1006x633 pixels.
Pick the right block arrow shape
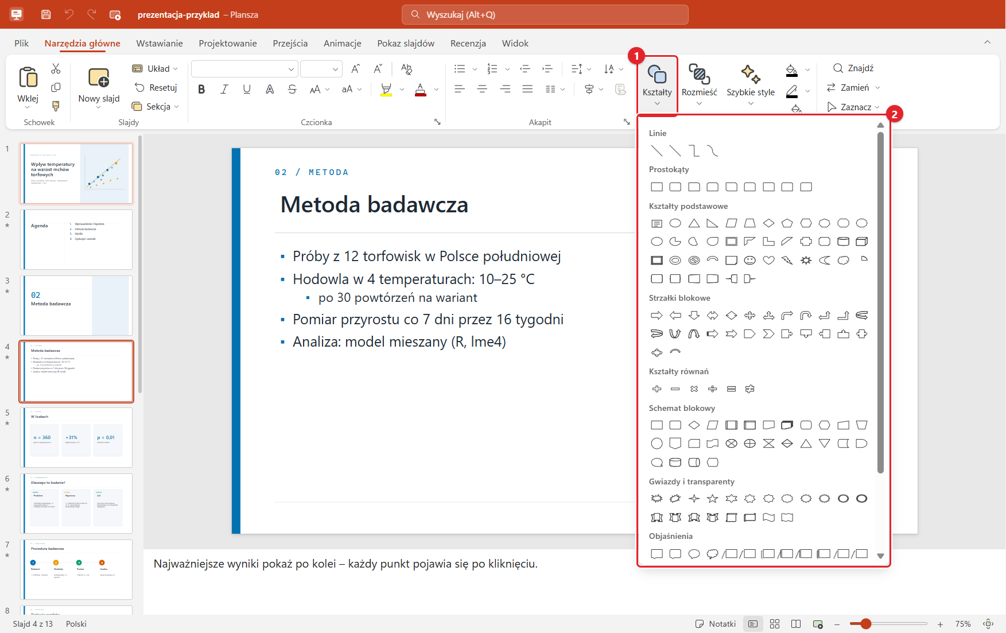click(x=657, y=315)
